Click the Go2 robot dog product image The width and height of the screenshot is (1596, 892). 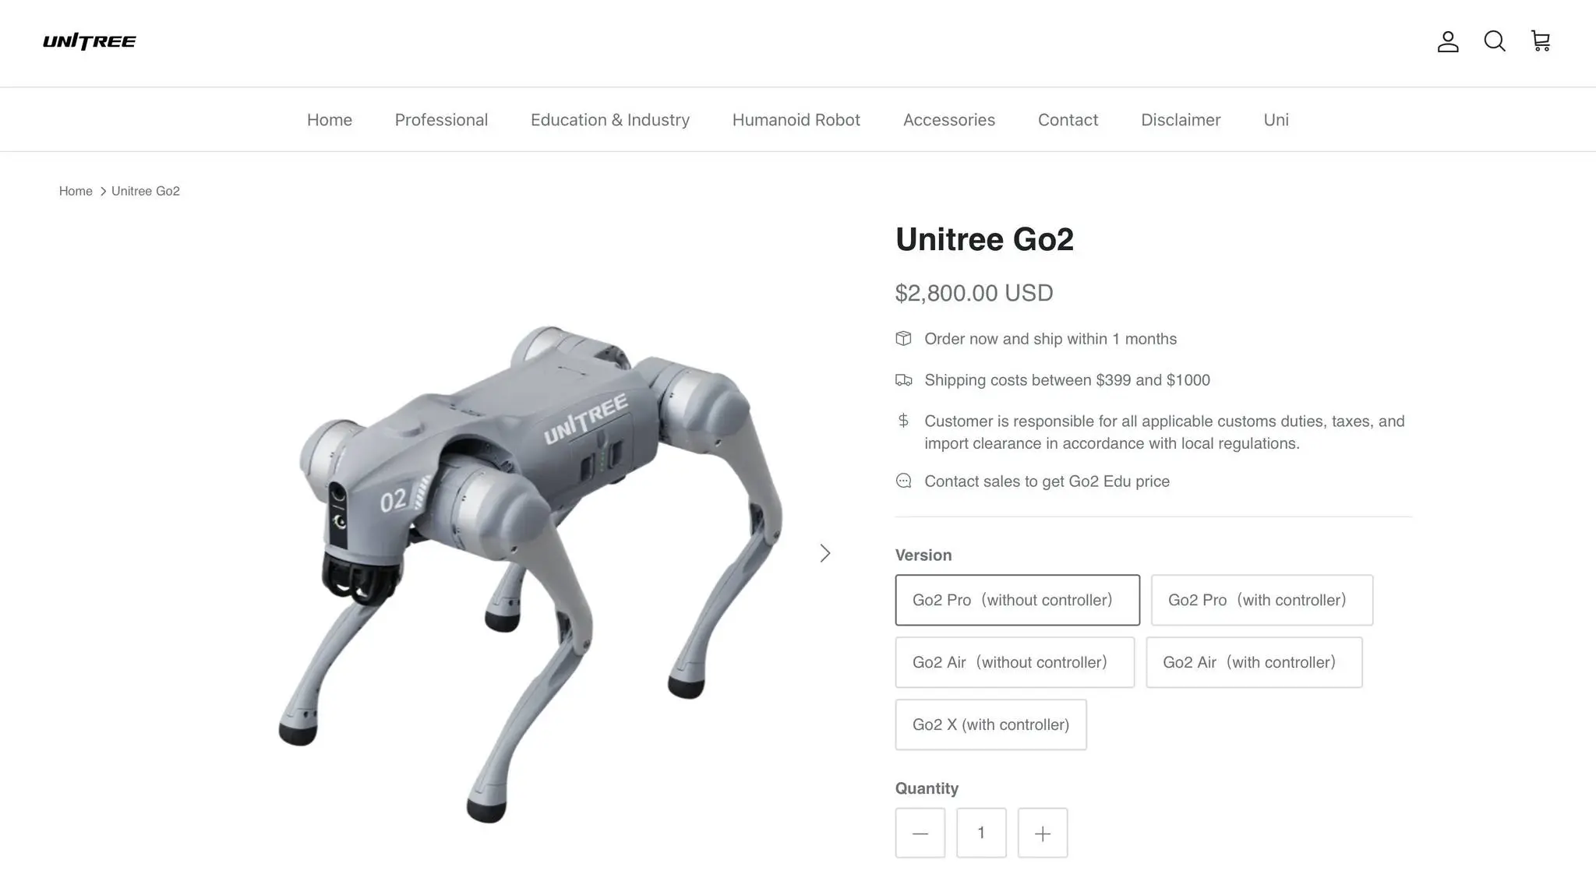click(x=530, y=574)
